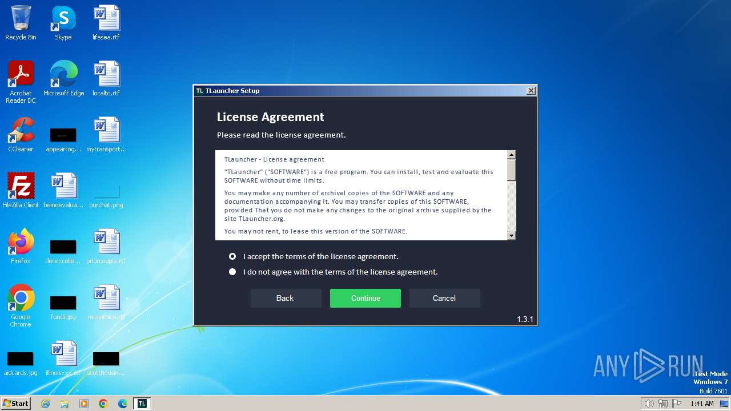731x411 pixels.
Task: Launch Microsoft Edge desktop shortcut
Action: pyautogui.click(x=63, y=78)
